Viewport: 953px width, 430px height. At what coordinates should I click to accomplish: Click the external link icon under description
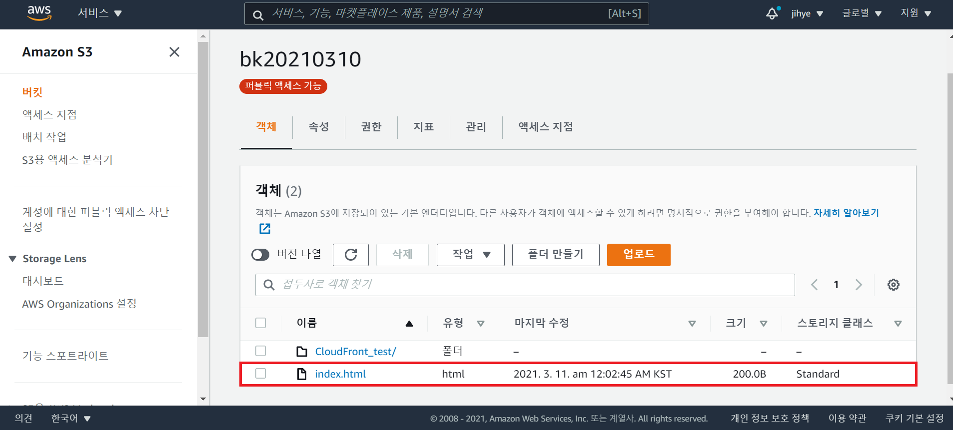[x=265, y=229]
